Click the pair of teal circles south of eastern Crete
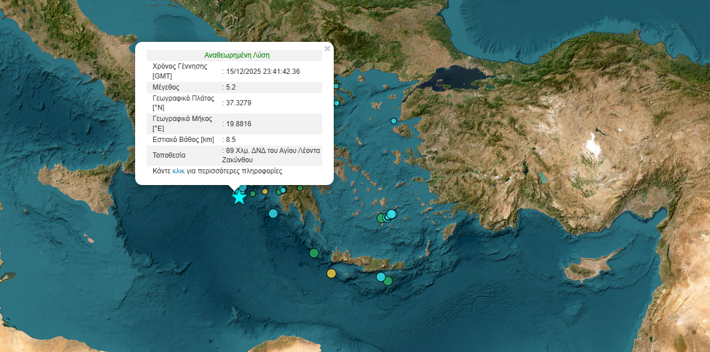Viewport: 710px width, 352px height. [x=382, y=276]
